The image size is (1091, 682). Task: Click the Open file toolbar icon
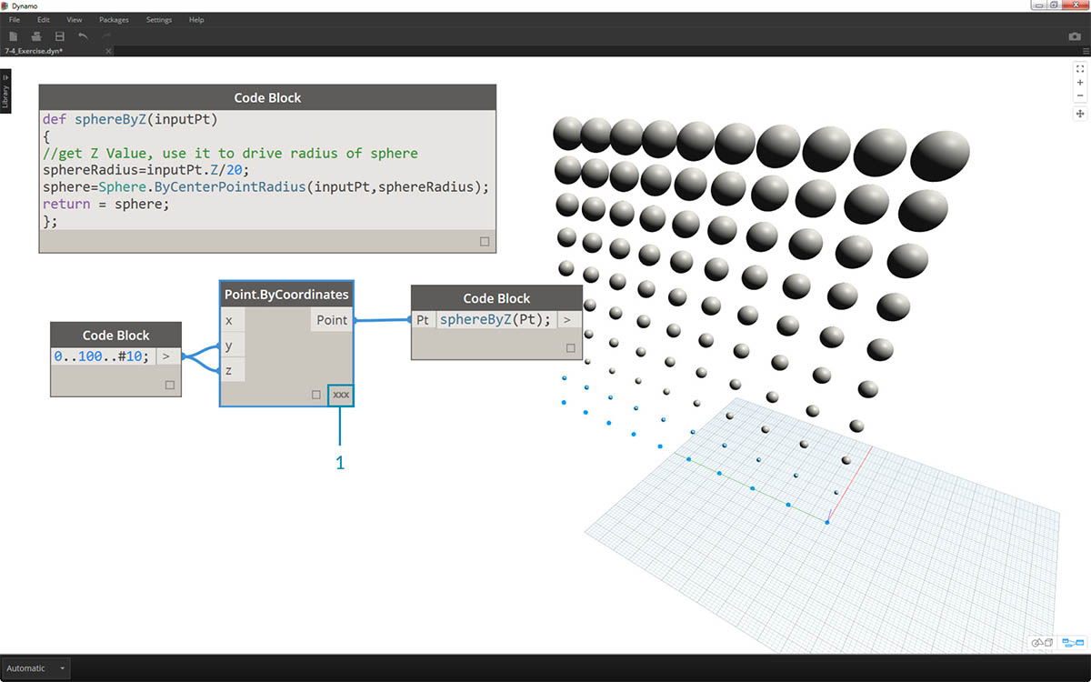[x=36, y=36]
